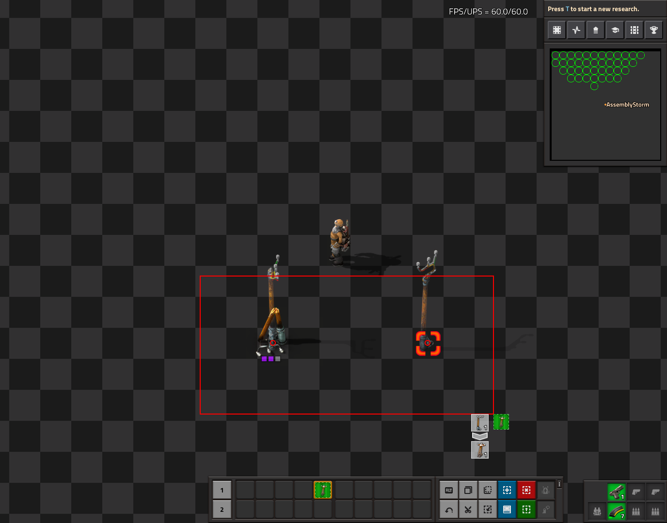Open the research graduation cap button
The height and width of the screenshot is (523, 667).
(x=615, y=30)
